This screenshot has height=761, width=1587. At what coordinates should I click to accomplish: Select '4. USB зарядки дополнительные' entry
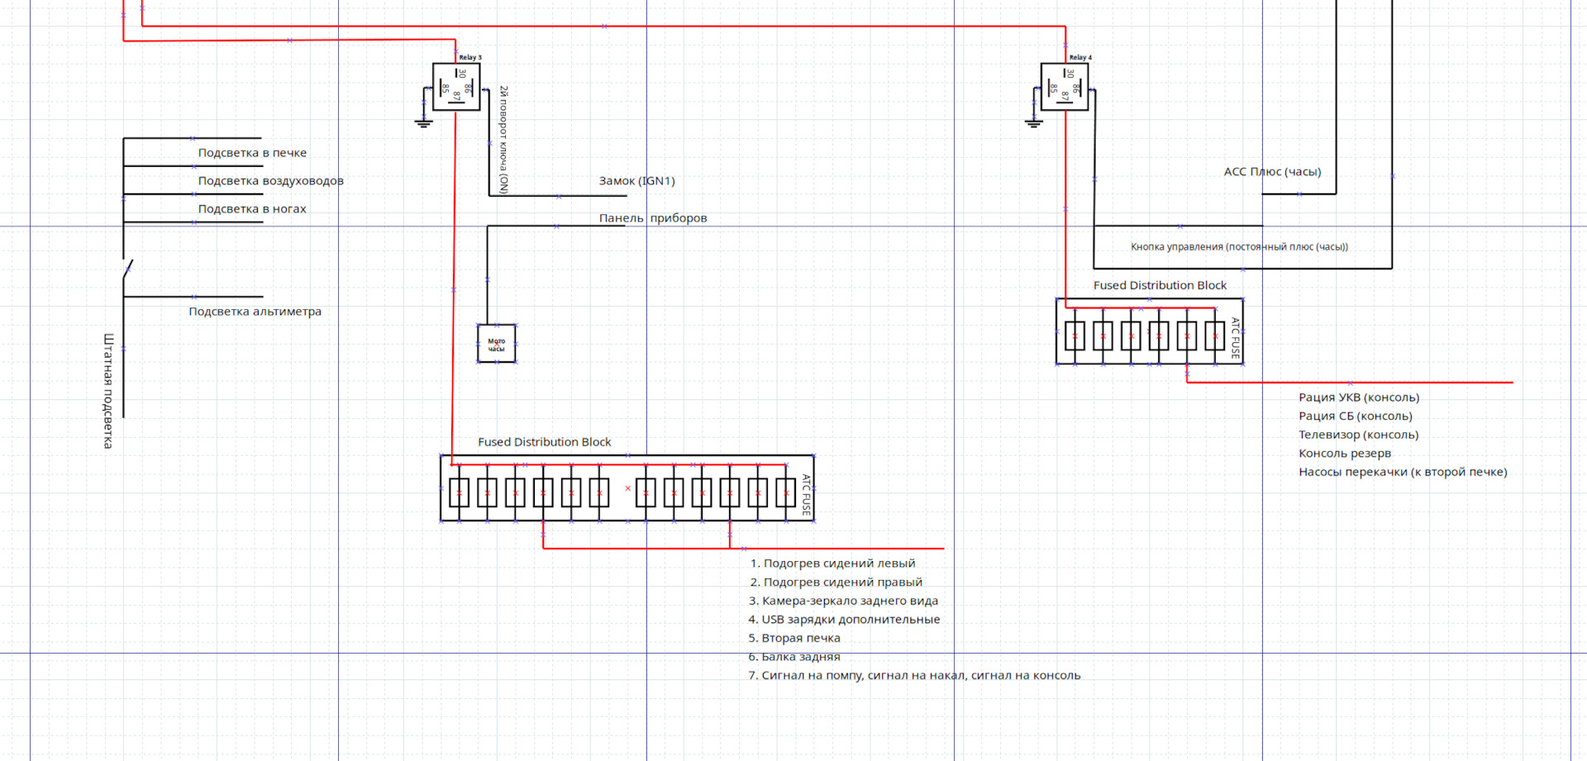[844, 620]
